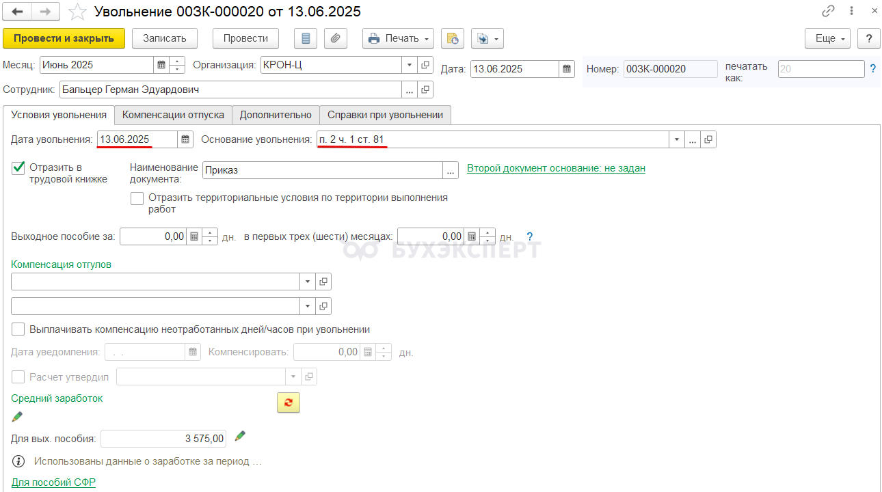This screenshot has height=492, width=882.
Task: Choose dismissal ground with ellipsis button
Action: coord(693,139)
